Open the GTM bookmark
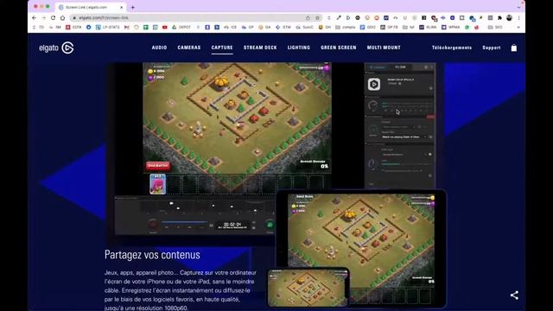The height and width of the screenshot is (311, 553). (x=283, y=27)
